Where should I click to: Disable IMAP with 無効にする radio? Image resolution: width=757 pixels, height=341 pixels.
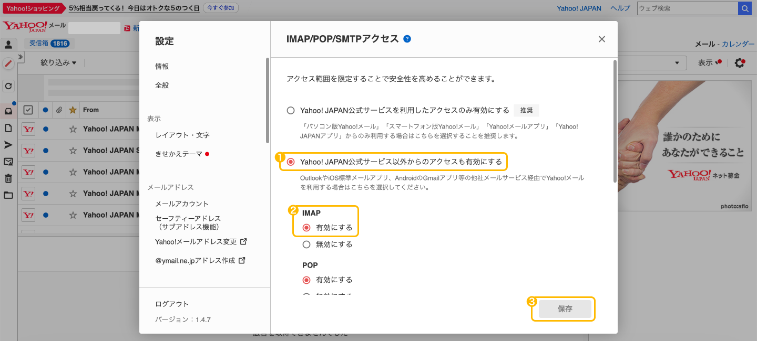(x=306, y=244)
